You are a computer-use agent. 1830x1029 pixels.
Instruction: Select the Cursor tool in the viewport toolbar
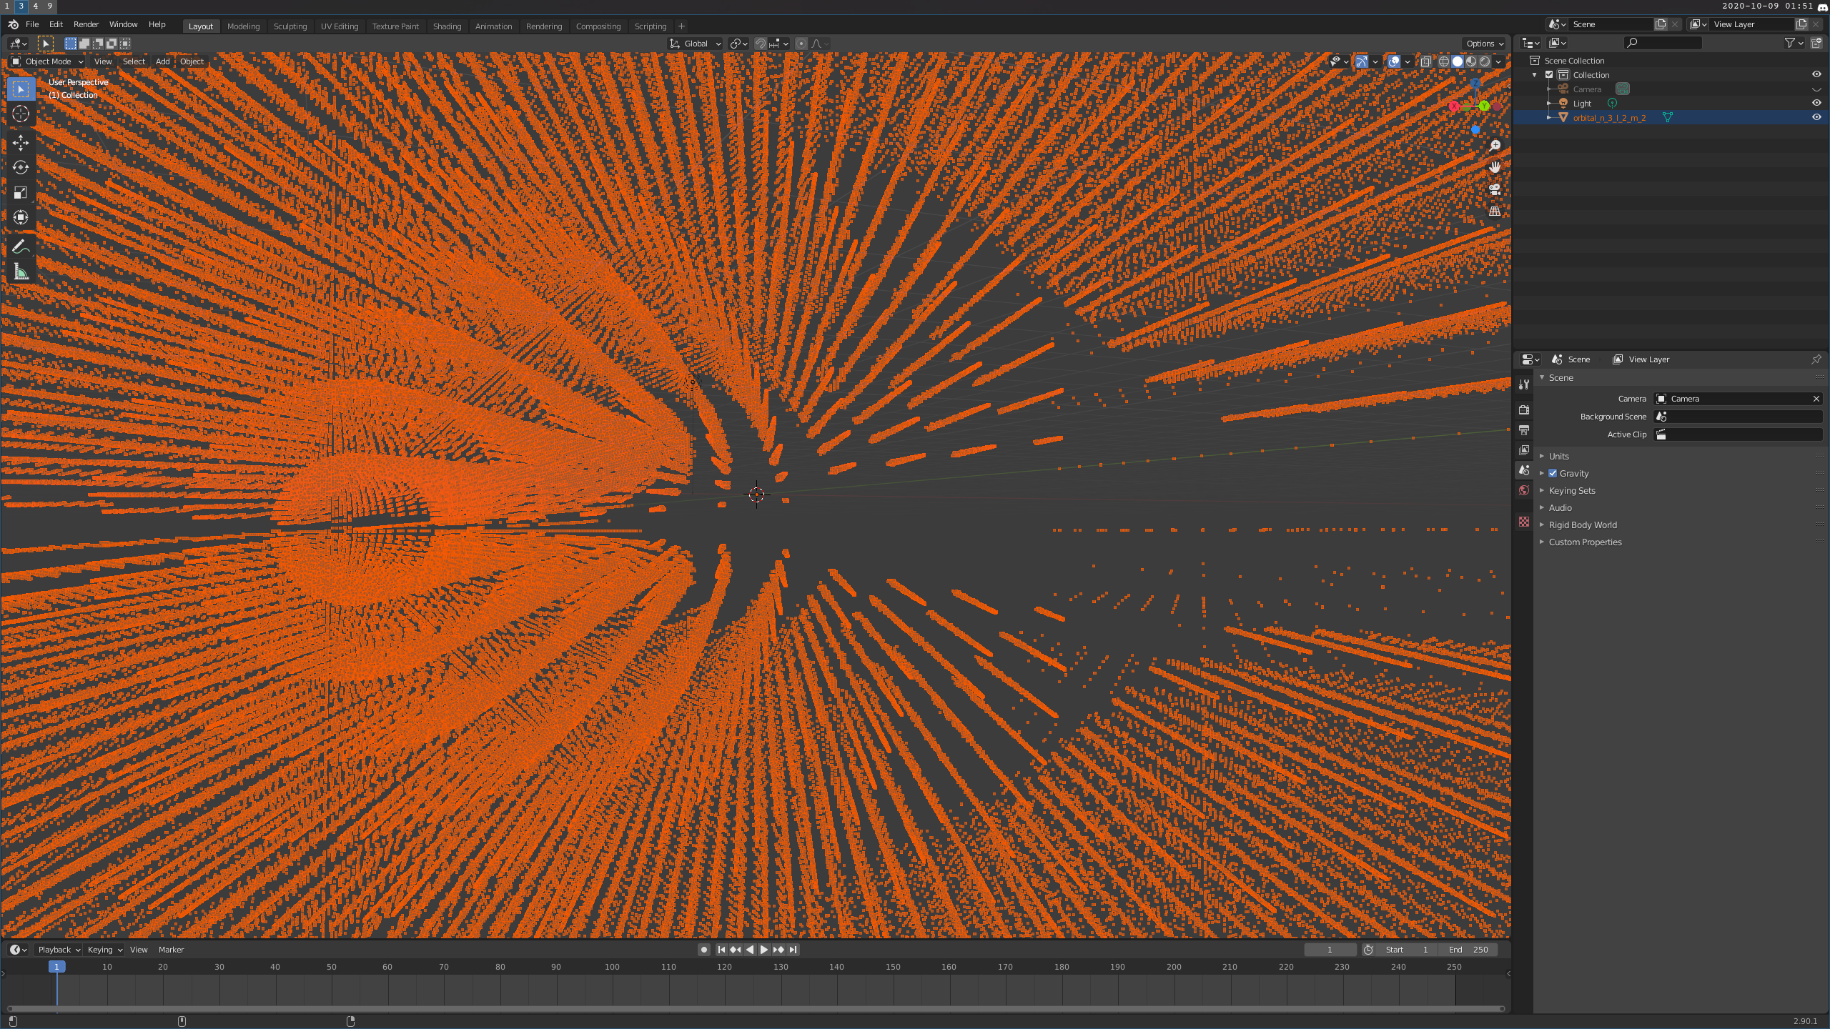(21, 114)
